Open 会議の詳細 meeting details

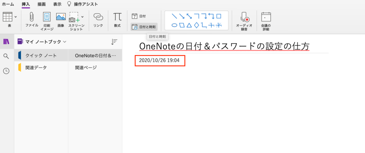(266, 17)
